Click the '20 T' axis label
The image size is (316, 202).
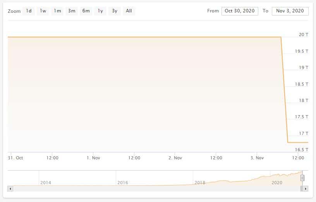click(303, 35)
